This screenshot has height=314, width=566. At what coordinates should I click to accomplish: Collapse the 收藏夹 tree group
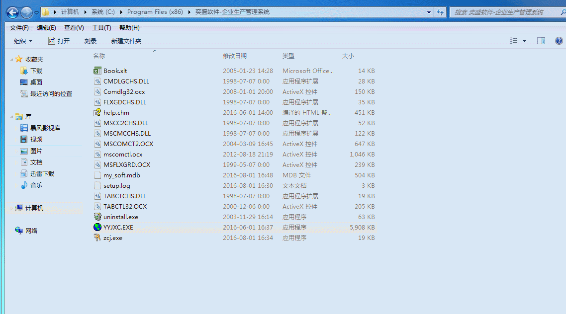pos(11,60)
